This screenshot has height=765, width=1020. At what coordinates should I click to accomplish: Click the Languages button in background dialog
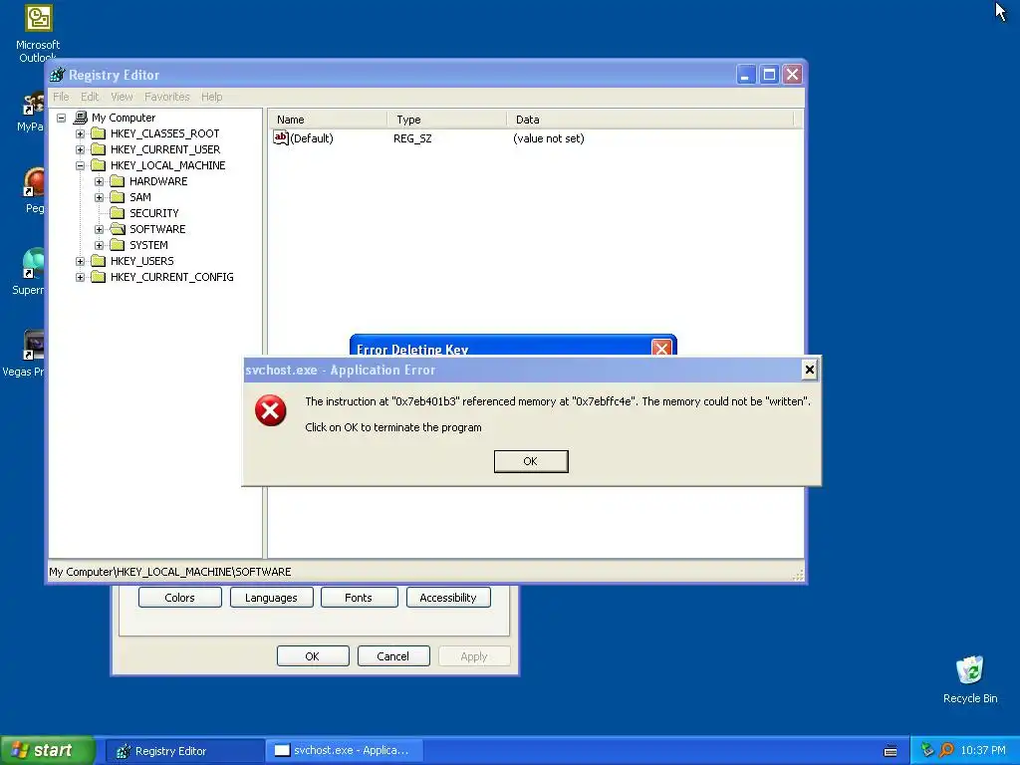pyautogui.click(x=271, y=598)
